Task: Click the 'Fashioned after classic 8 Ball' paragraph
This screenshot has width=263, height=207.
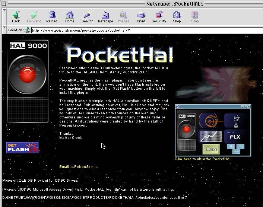Action: [114, 70]
